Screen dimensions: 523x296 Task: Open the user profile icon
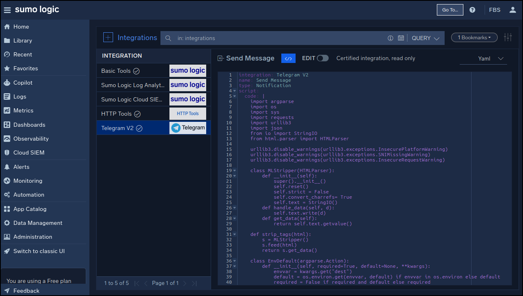click(x=513, y=10)
